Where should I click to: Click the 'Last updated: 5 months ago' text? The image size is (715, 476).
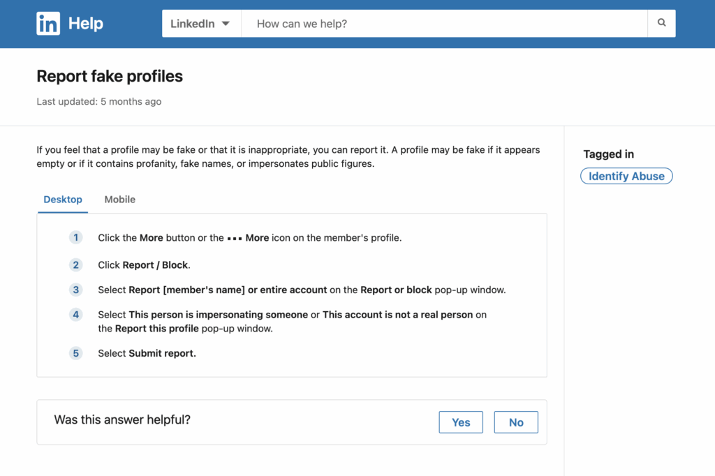click(99, 101)
